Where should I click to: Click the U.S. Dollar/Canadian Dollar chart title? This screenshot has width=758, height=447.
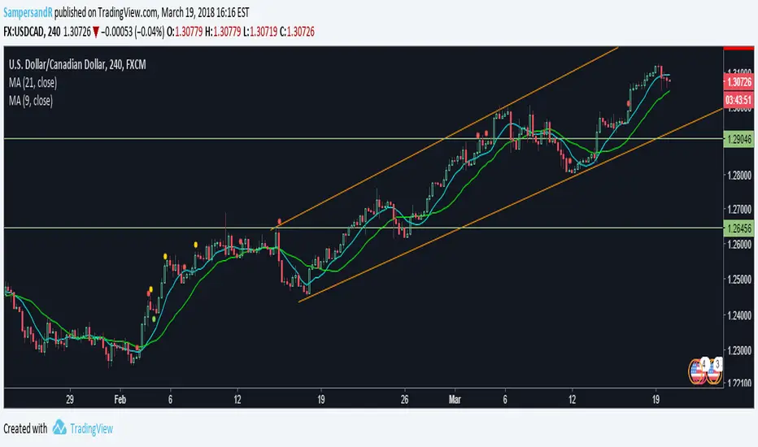[77, 64]
